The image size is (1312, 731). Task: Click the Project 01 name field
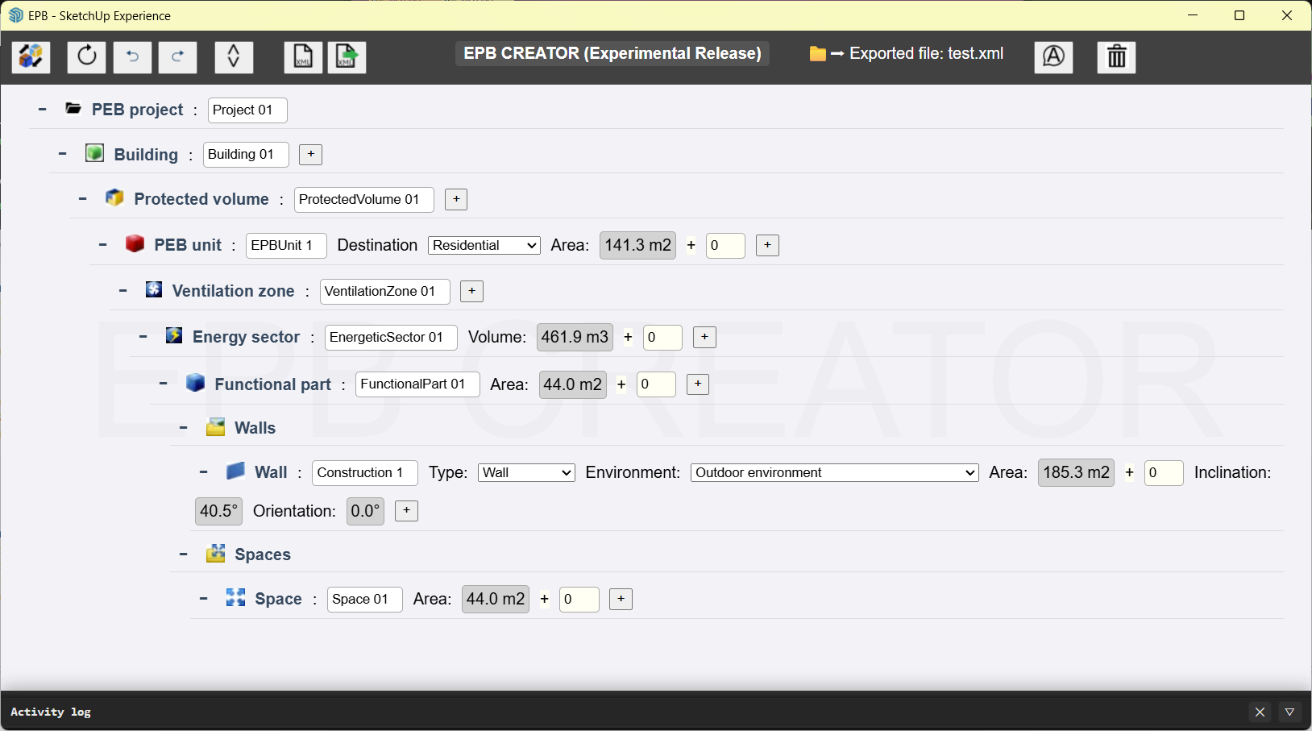(x=247, y=110)
